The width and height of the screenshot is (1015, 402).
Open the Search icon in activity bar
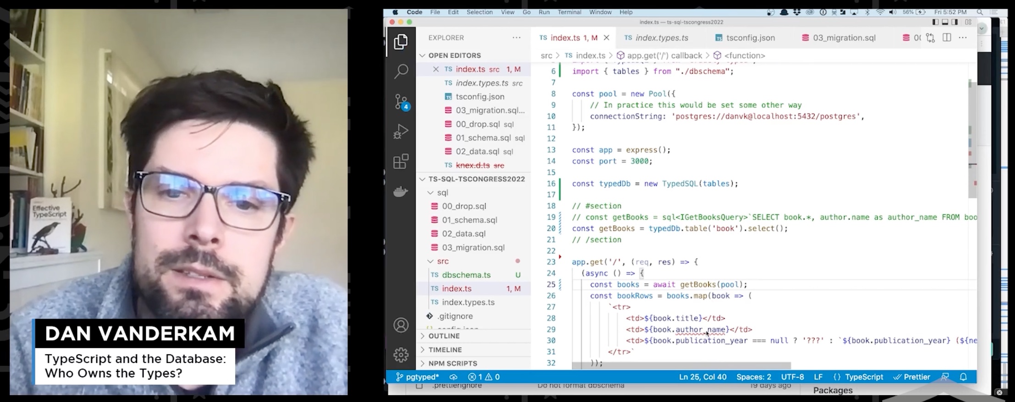pos(401,71)
